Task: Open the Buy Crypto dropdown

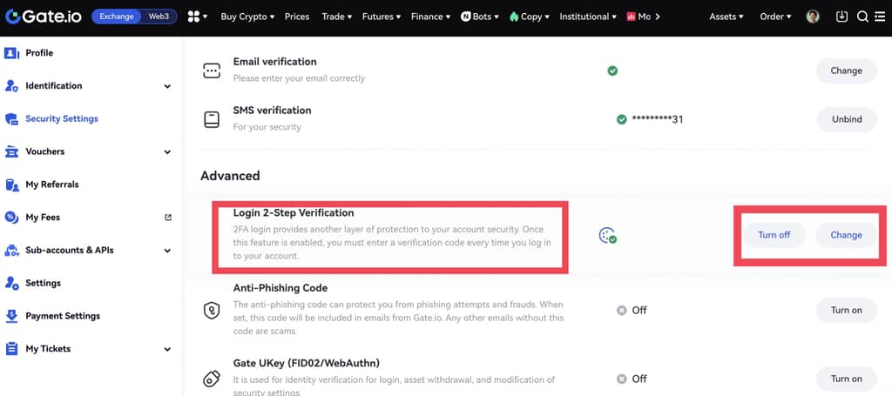Action: 247,17
